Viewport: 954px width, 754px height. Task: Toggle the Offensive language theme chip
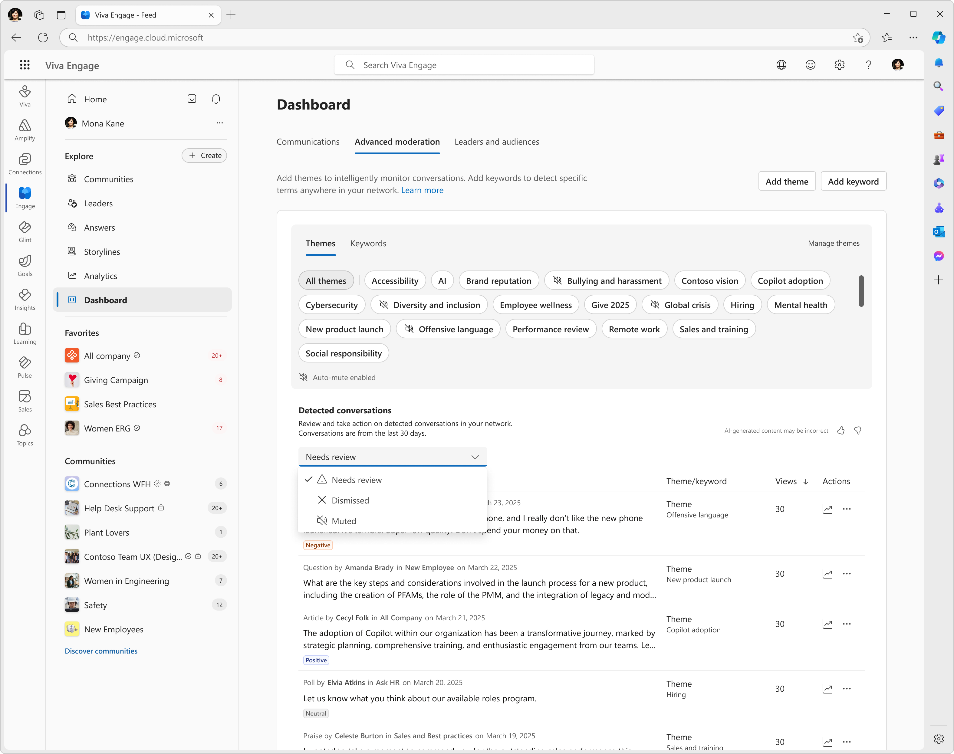(x=448, y=329)
